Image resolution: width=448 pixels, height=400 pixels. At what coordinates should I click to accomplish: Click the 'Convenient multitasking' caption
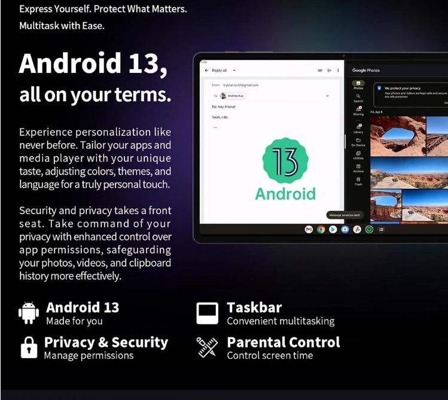point(281,321)
